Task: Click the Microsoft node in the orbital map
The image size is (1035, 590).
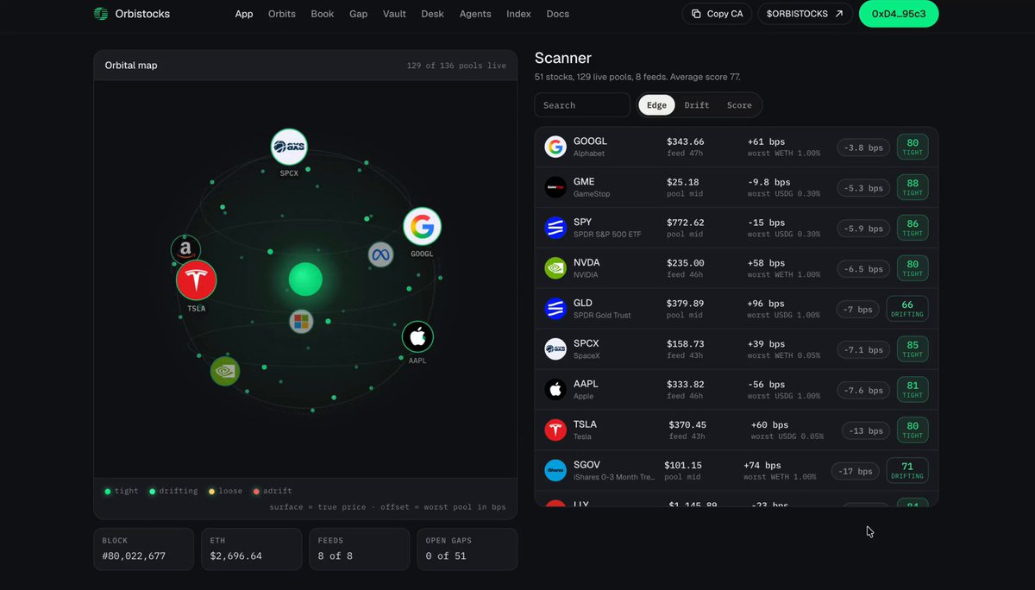Action: (x=301, y=322)
